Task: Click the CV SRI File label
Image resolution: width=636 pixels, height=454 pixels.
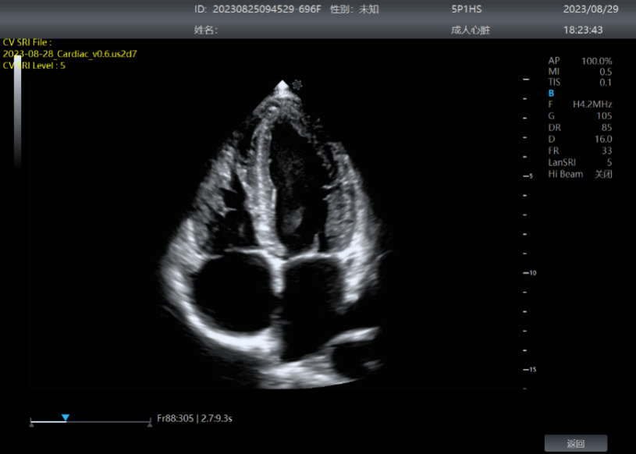Action: click(27, 42)
